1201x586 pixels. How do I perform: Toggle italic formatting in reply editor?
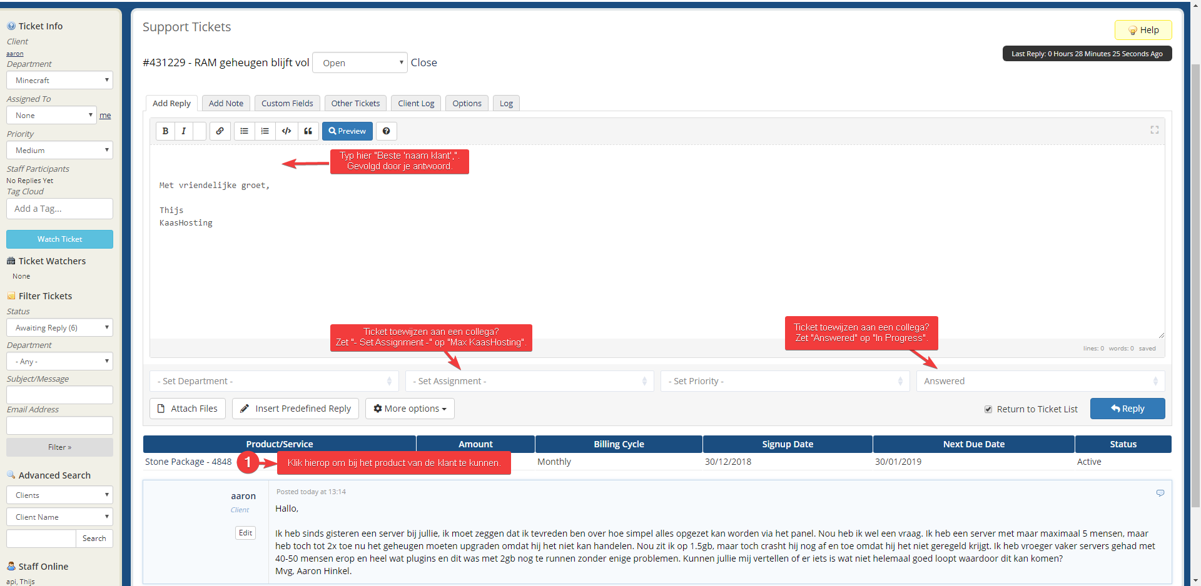tap(183, 131)
